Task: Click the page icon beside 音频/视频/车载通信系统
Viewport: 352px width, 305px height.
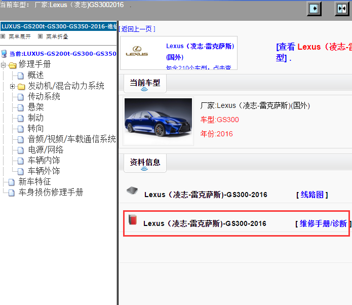Action: 20,140
